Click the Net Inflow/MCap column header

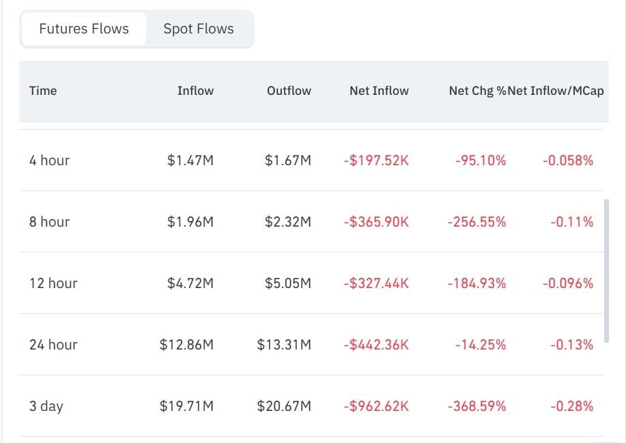point(556,91)
